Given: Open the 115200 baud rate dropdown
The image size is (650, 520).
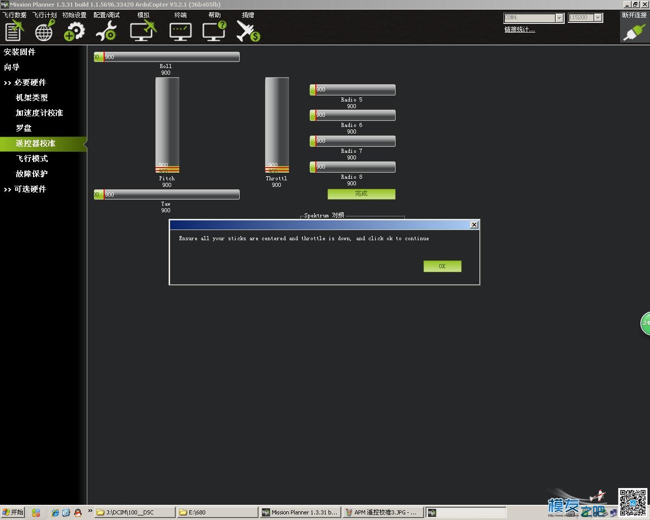Looking at the screenshot, I should (598, 18).
